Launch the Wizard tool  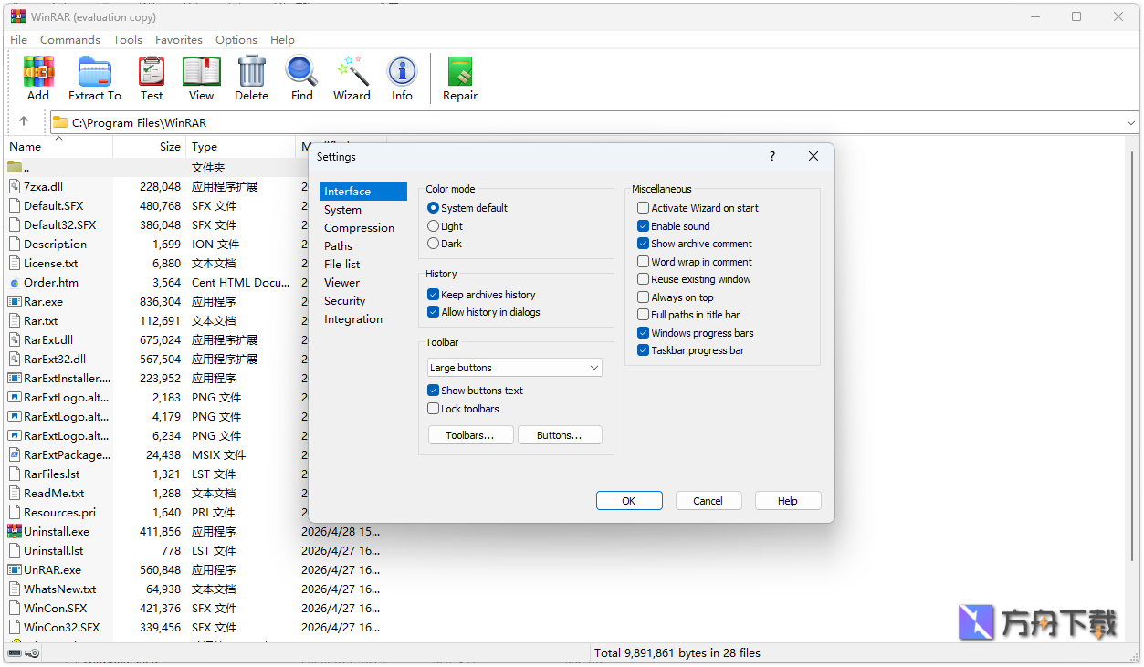(x=352, y=78)
